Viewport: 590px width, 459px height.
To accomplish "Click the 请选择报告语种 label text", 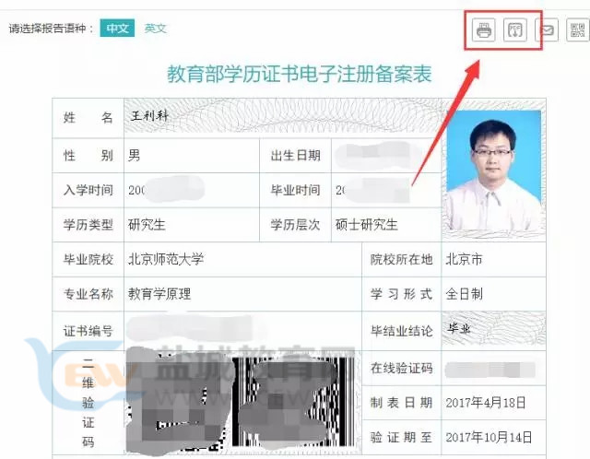I will point(52,29).
